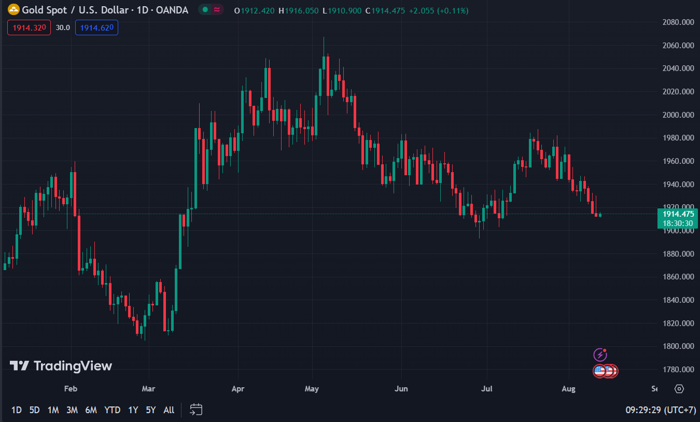Click the pink approximate-data indicator icon
This screenshot has width=700, height=422.
pyautogui.click(x=217, y=10)
